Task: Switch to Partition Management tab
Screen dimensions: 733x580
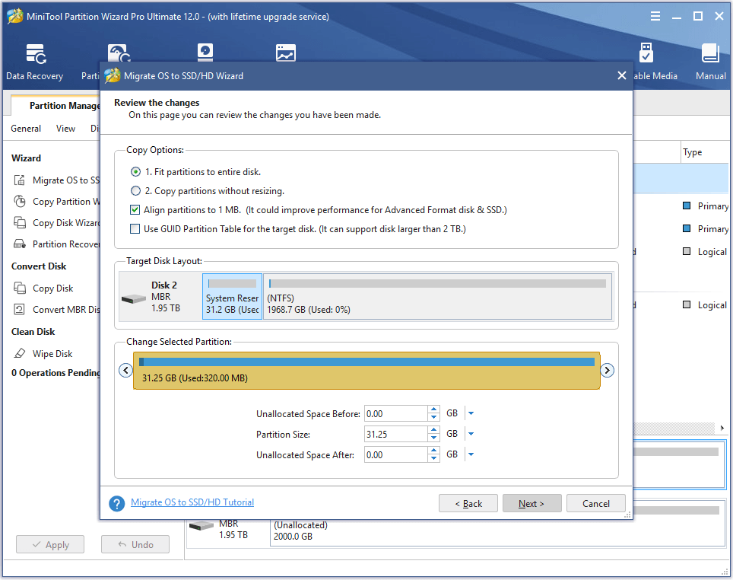Action: click(x=56, y=106)
